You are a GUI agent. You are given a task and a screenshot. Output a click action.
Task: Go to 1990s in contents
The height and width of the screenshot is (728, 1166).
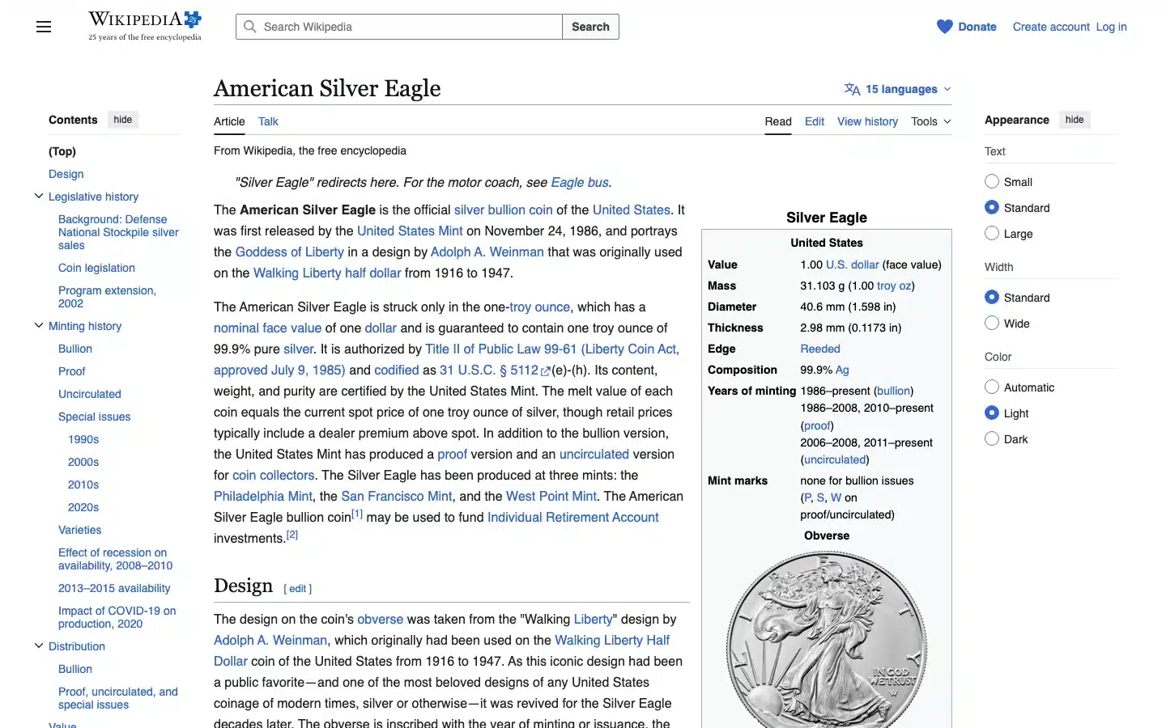[x=83, y=439]
